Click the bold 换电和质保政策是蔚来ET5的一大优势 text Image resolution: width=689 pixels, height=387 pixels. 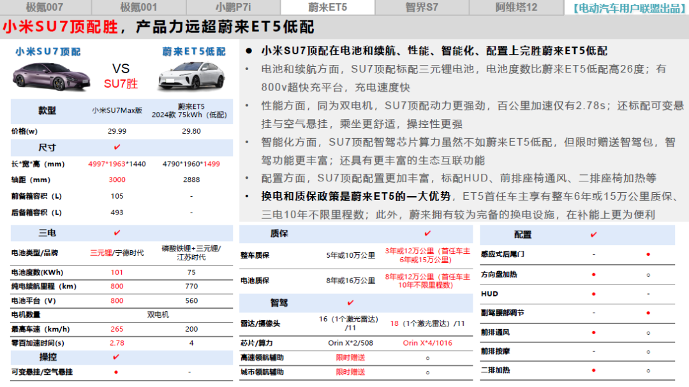(x=356, y=196)
